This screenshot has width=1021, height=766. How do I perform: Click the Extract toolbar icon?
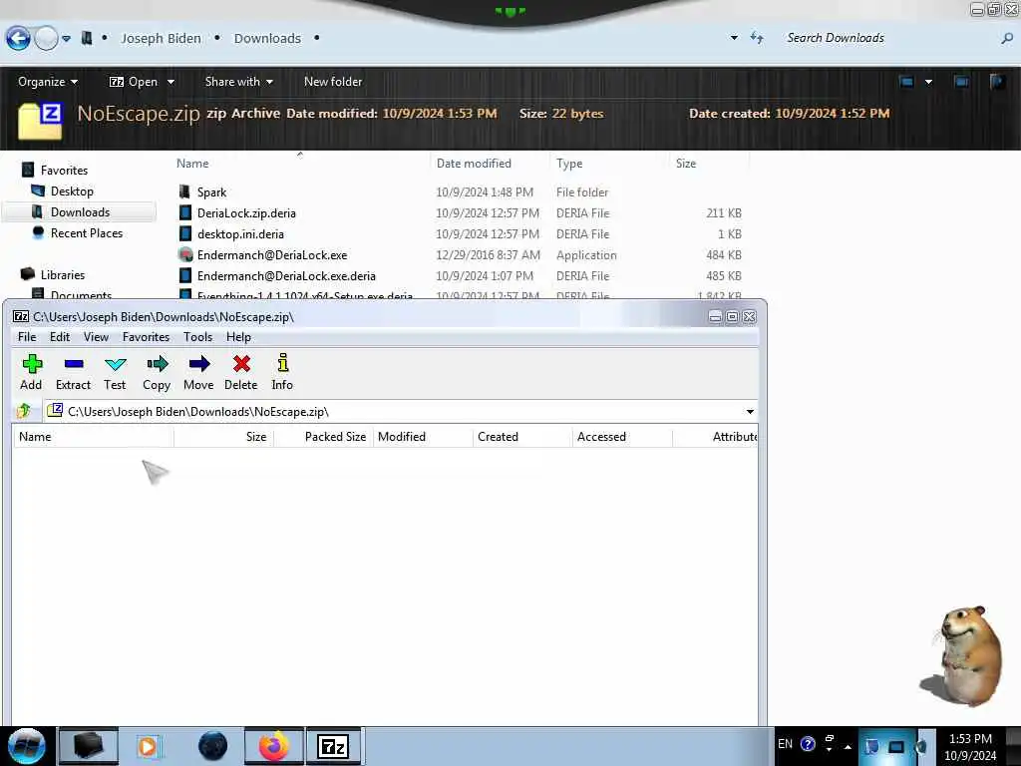click(x=73, y=373)
